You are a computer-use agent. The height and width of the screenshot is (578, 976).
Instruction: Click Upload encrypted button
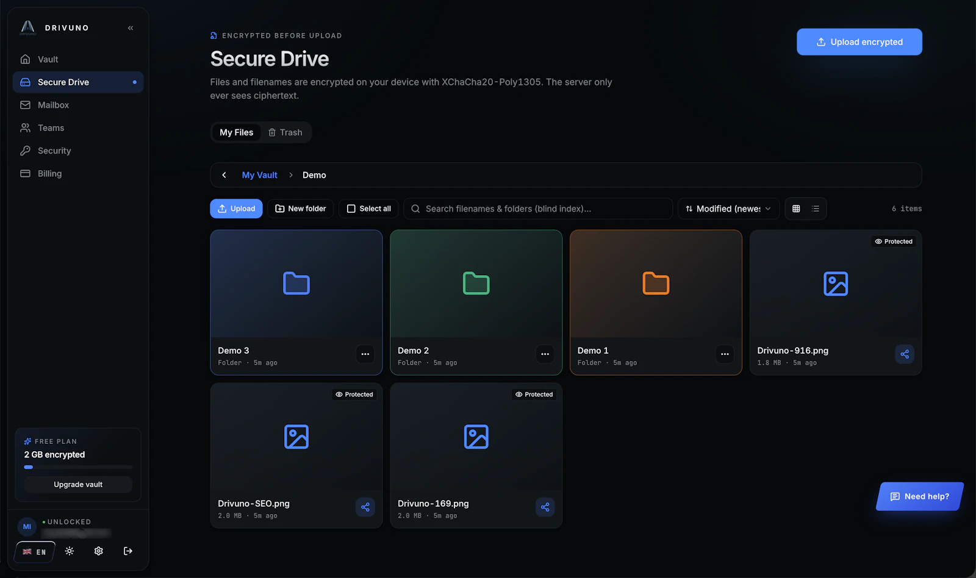(859, 42)
